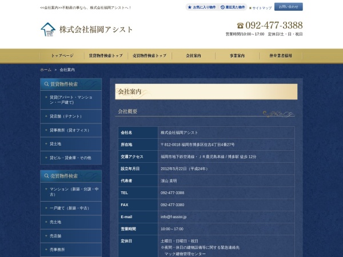The width and height of the screenshot is (343, 257).
Task: Click the 売買物件検索 sidebar heading
Action: [x=71, y=176]
